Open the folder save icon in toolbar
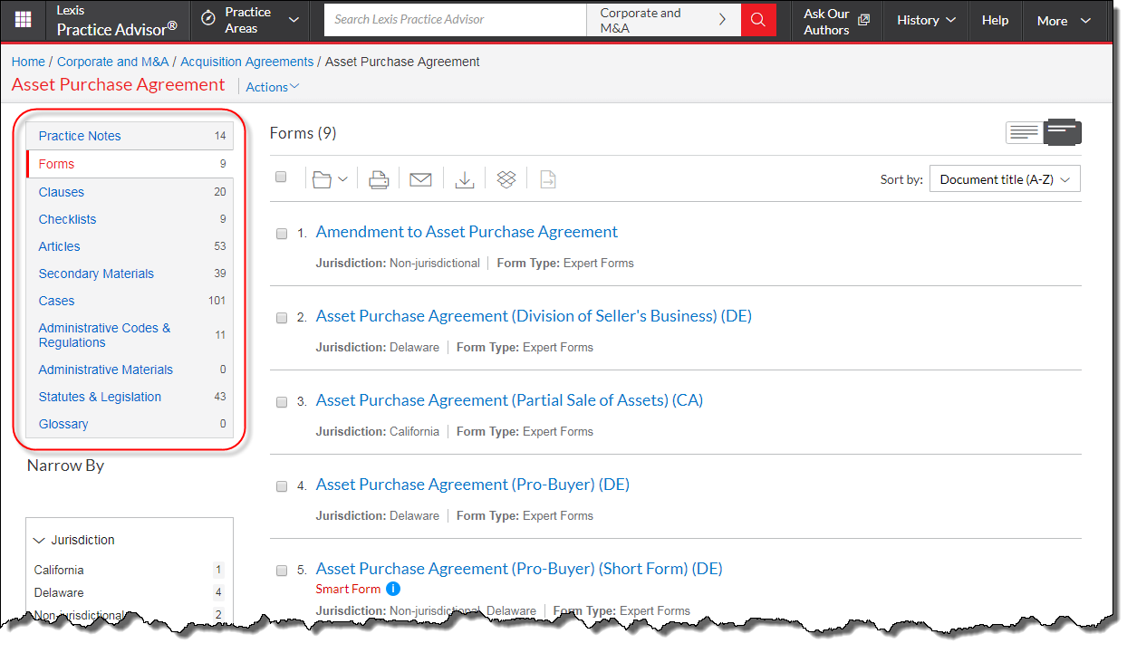Image resolution: width=1127 pixels, height=653 pixels. tap(322, 179)
